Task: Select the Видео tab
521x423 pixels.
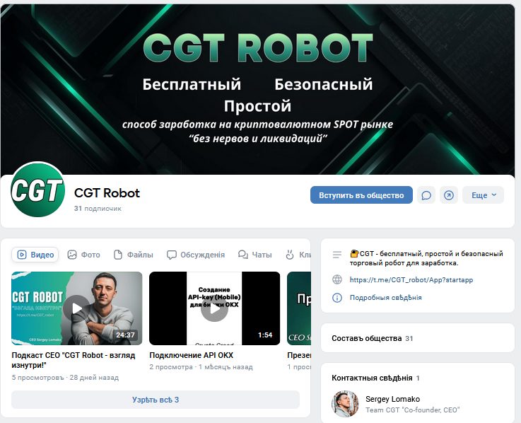Action: [x=35, y=255]
